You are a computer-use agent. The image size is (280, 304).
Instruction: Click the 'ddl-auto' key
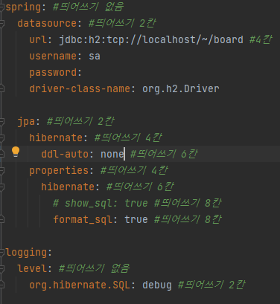pos(65,155)
